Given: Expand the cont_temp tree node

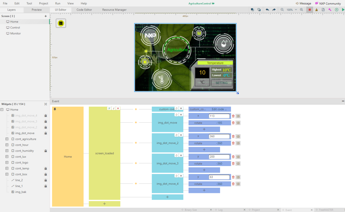Looking at the screenshot, I should (7, 168).
